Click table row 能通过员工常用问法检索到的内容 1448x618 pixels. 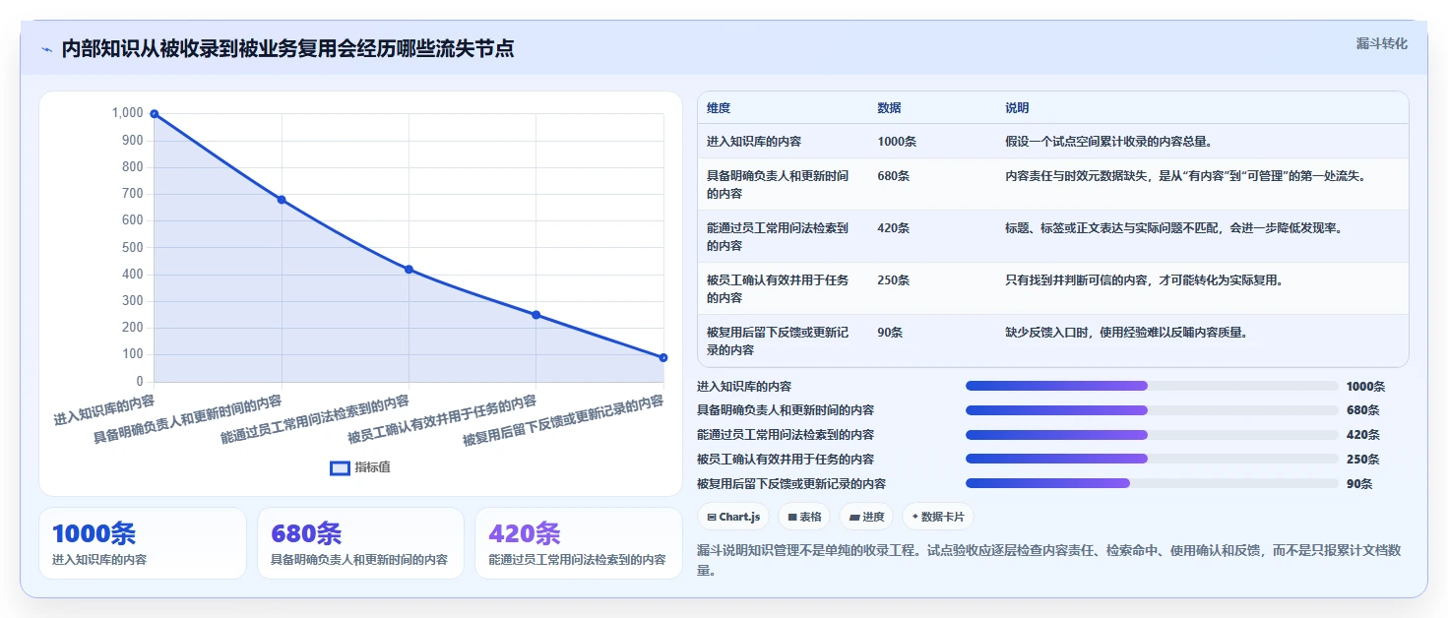(x=1052, y=236)
